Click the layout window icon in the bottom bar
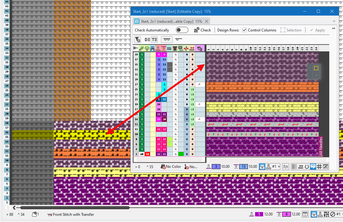 [305, 214]
